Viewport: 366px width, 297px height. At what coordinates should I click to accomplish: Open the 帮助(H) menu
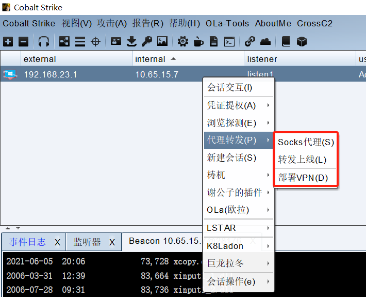click(x=185, y=23)
